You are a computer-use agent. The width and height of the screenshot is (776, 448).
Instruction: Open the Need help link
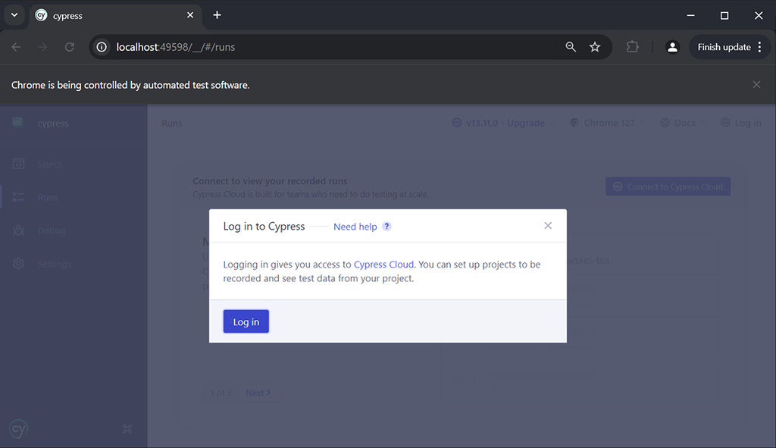coord(355,226)
